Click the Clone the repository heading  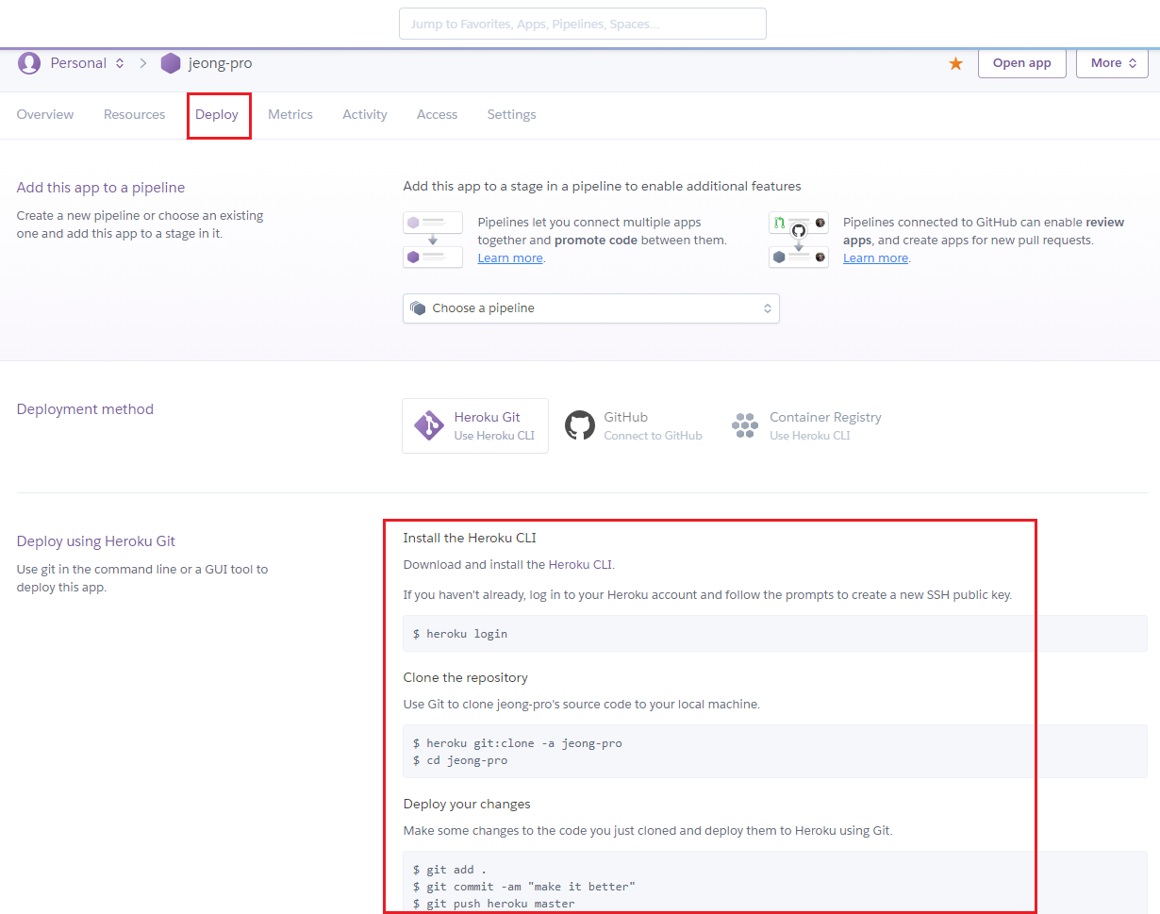pos(465,677)
